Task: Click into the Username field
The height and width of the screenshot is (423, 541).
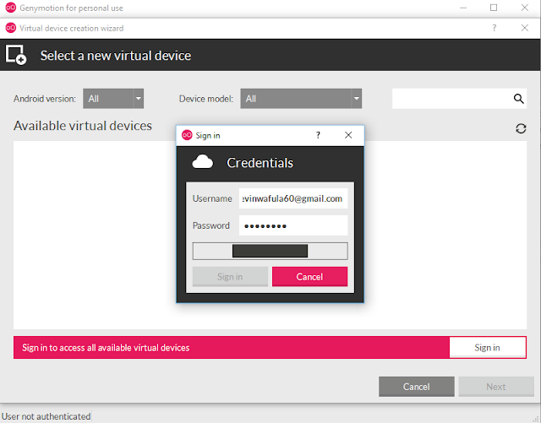Action: pos(293,198)
